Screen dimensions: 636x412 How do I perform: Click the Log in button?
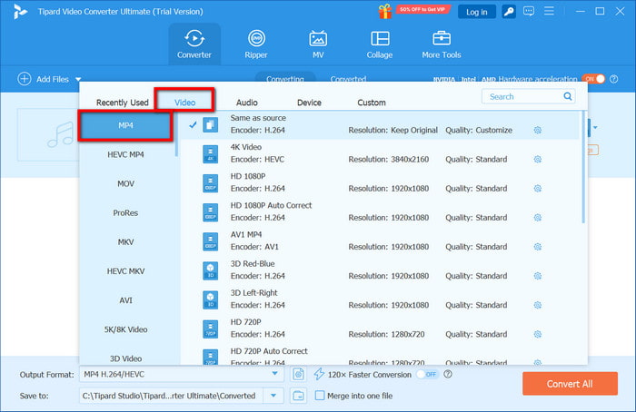477,12
